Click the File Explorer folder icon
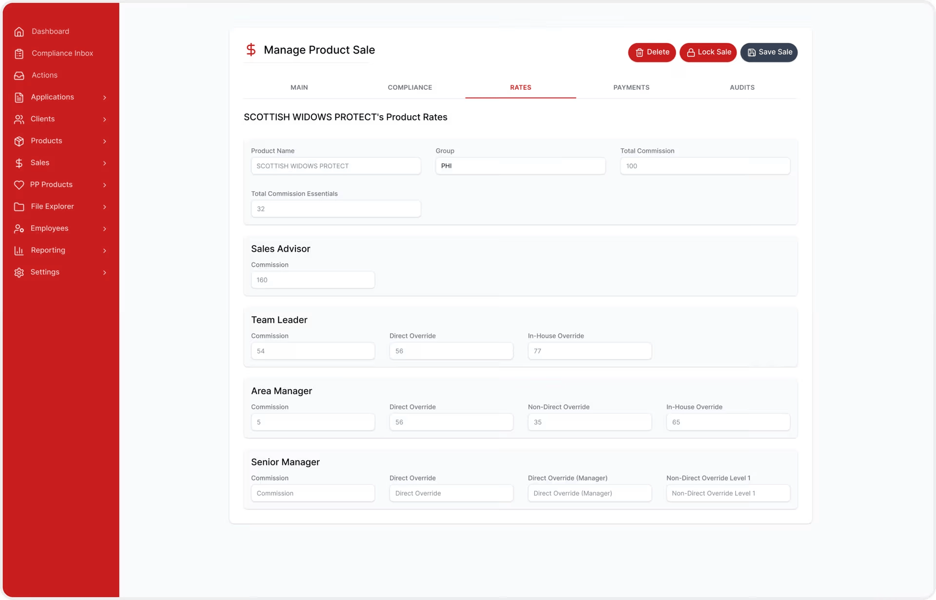Screen dimensions: 936x600 pos(19,207)
